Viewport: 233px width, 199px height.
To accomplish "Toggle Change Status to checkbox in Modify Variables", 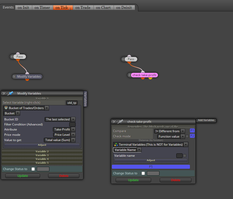I will tap(33, 169).
